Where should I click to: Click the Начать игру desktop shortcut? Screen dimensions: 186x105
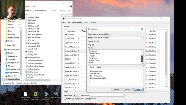(56, 95)
